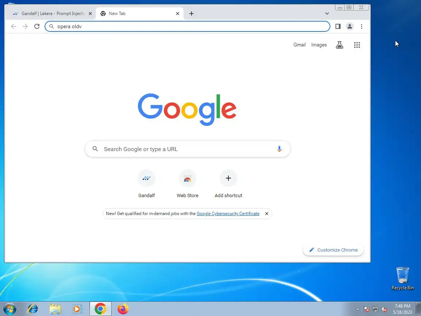Open the Web Store shortcut

pyautogui.click(x=187, y=184)
